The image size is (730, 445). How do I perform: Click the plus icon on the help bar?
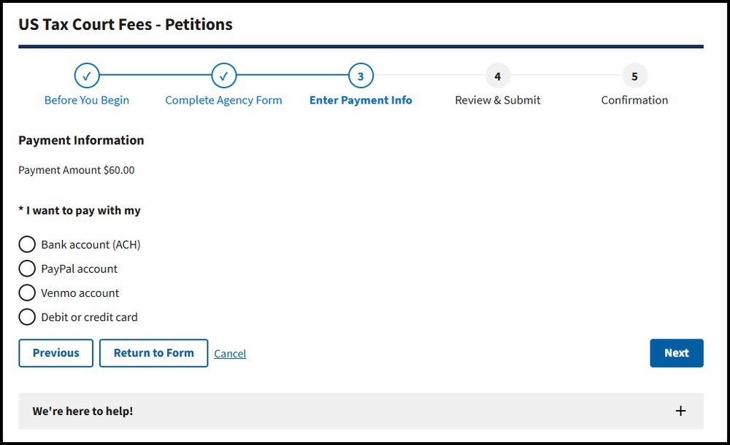pos(680,411)
